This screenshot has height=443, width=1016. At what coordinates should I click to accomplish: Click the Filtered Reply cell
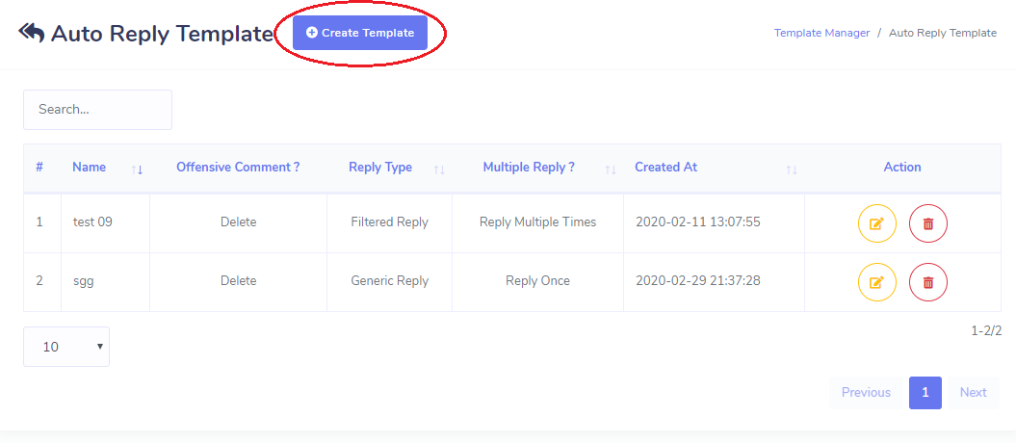coord(389,222)
